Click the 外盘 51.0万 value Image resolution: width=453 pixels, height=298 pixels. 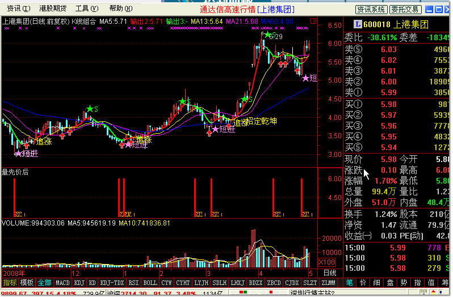(384, 202)
